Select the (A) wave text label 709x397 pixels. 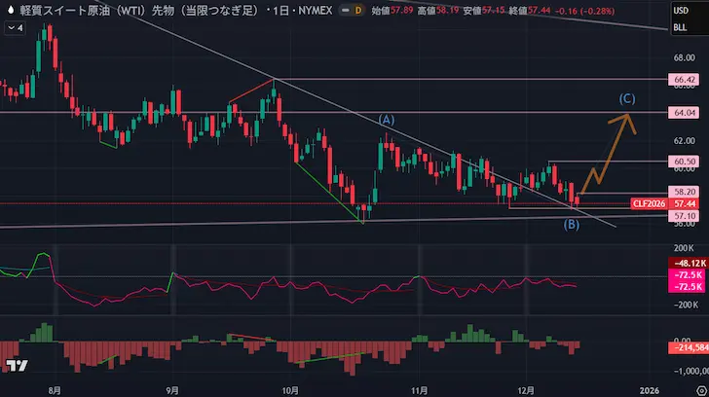pos(387,119)
